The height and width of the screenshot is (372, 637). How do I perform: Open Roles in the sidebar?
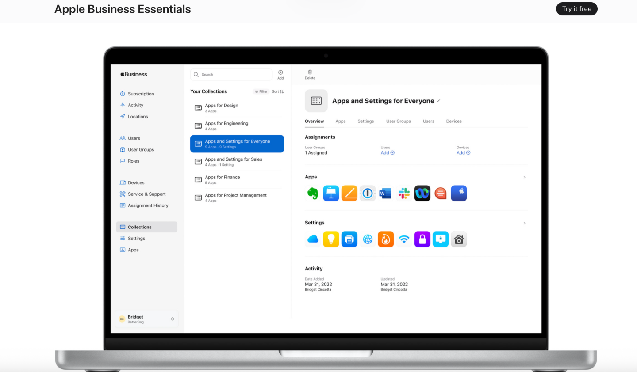coord(130,161)
